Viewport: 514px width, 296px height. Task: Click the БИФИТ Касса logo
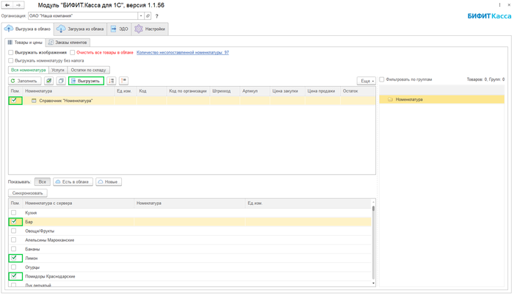click(489, 16)
